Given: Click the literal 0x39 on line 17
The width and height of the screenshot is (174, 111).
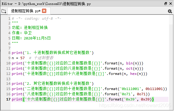Looking at the screenshot, I should (x=145, y=99).
